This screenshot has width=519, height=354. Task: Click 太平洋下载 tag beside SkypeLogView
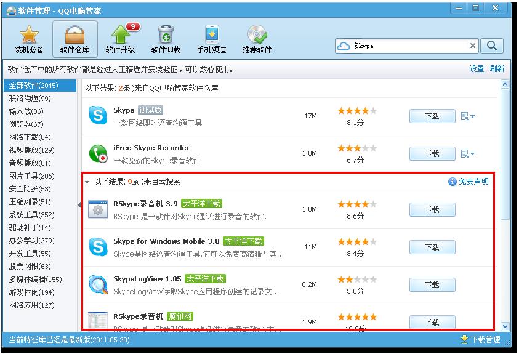[205, 279]
